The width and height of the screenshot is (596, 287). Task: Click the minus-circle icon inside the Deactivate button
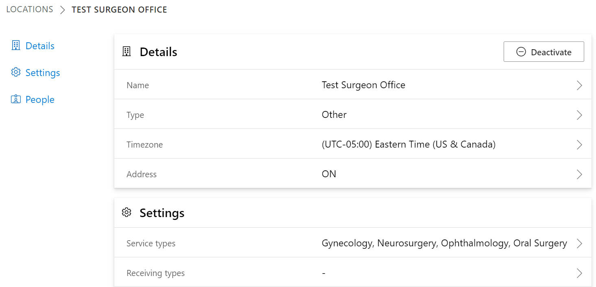521,52
